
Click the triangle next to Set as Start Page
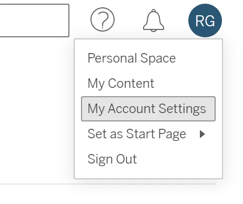point(202,134)
